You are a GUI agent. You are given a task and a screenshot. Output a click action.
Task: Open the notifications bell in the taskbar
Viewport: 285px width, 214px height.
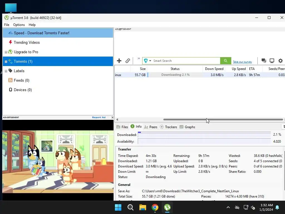(277, 207)
